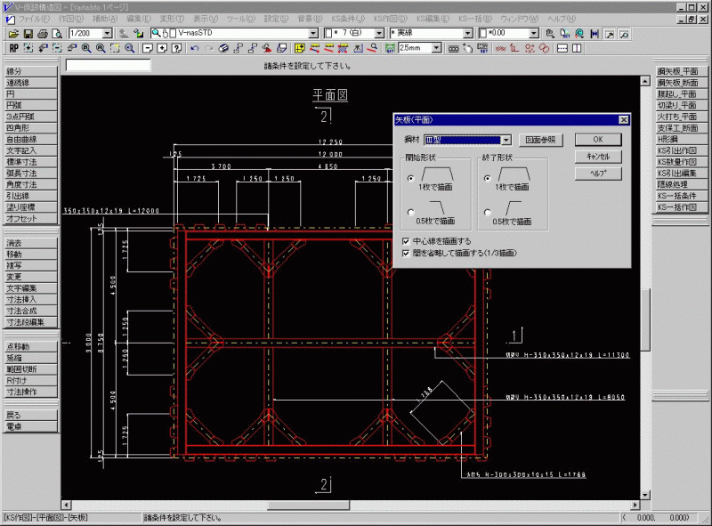712x526 pixels.
Task: Toggle 間を省略して描画する checkbox
Action: point(406,253)
